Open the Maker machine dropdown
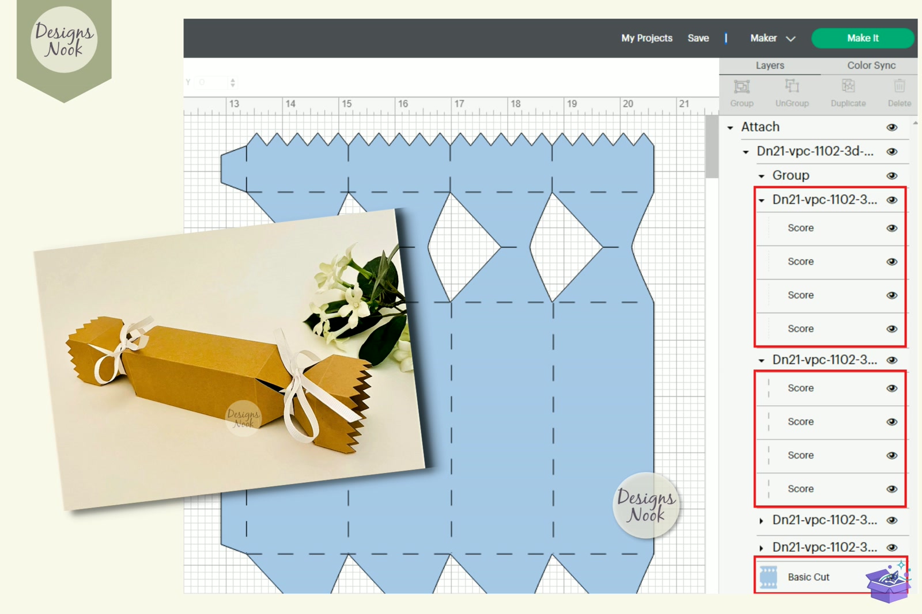Image resolution: width=922 pixels, height=614 pixels. click(x=773, y=38)
